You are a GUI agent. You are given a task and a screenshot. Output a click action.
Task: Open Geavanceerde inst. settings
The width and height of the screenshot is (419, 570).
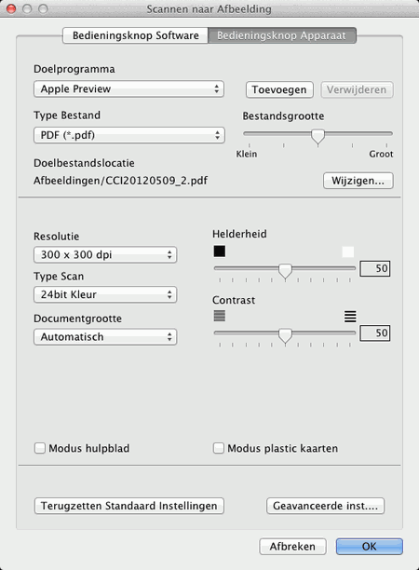325,506
